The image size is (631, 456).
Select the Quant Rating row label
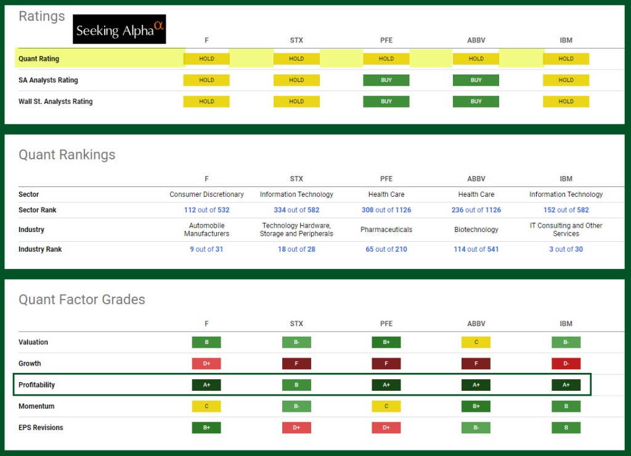[x=39, y=59]
